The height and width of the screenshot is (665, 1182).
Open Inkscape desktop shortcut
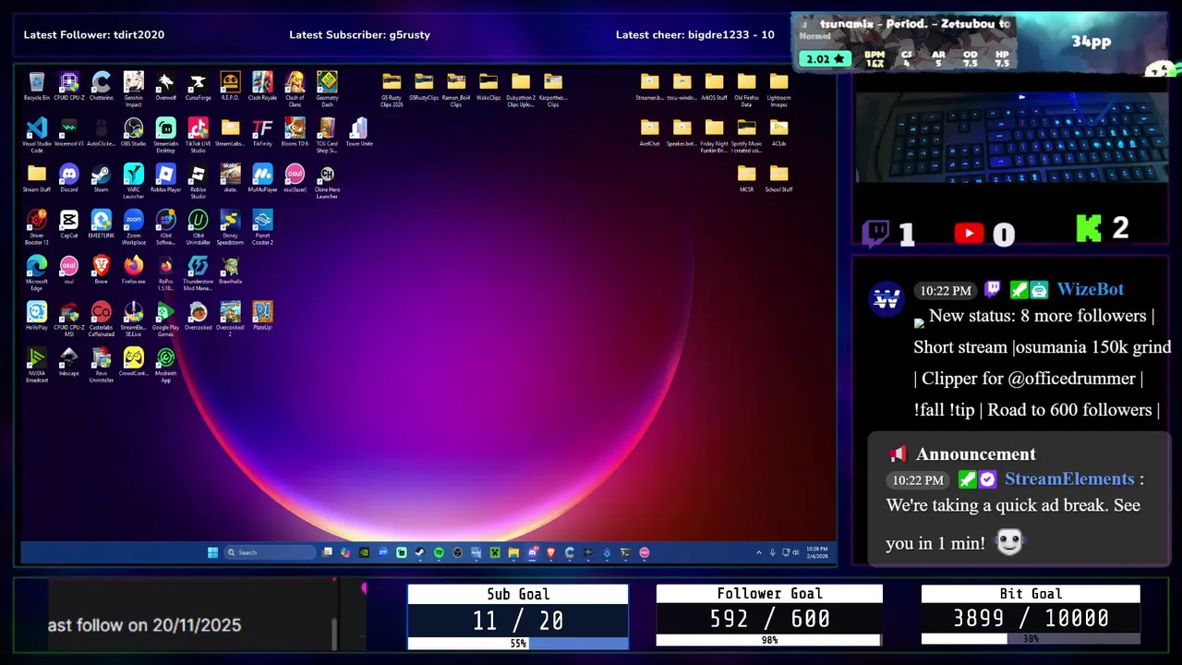click(69, 362)
